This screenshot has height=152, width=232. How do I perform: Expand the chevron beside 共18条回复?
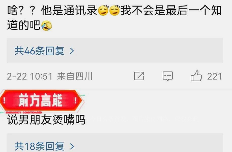pyautogui.click(x=72, y=146)
